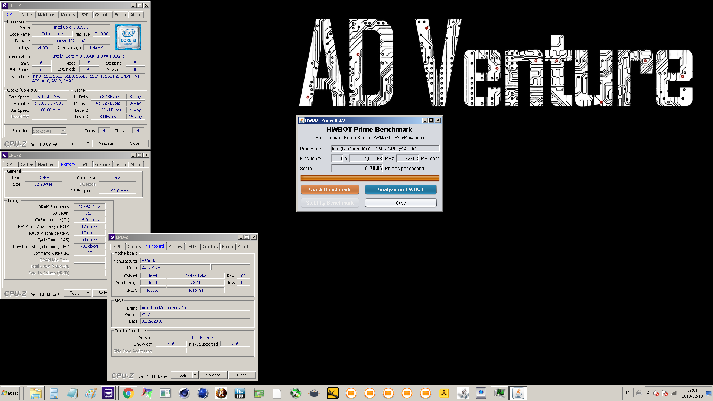Open the green monitor graph taskbar icon
The image size is (713, 401).
pos(500,393)
